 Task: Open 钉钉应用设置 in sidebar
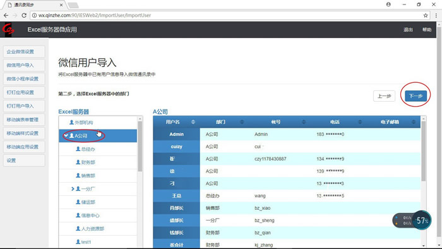(24, 92)
